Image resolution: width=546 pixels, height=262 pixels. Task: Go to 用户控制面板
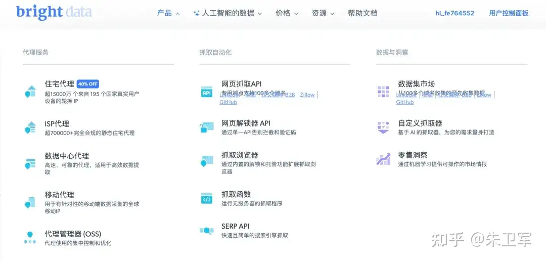[x=509, y=13]
